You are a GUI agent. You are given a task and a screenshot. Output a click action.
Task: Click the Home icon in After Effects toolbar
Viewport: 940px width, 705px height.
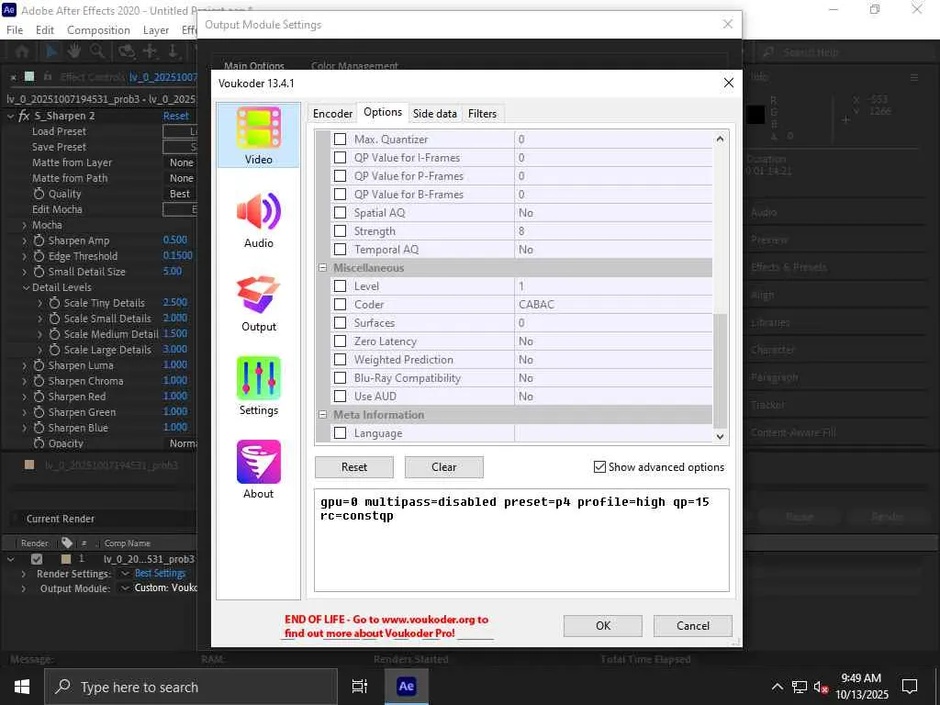point(22,51)
